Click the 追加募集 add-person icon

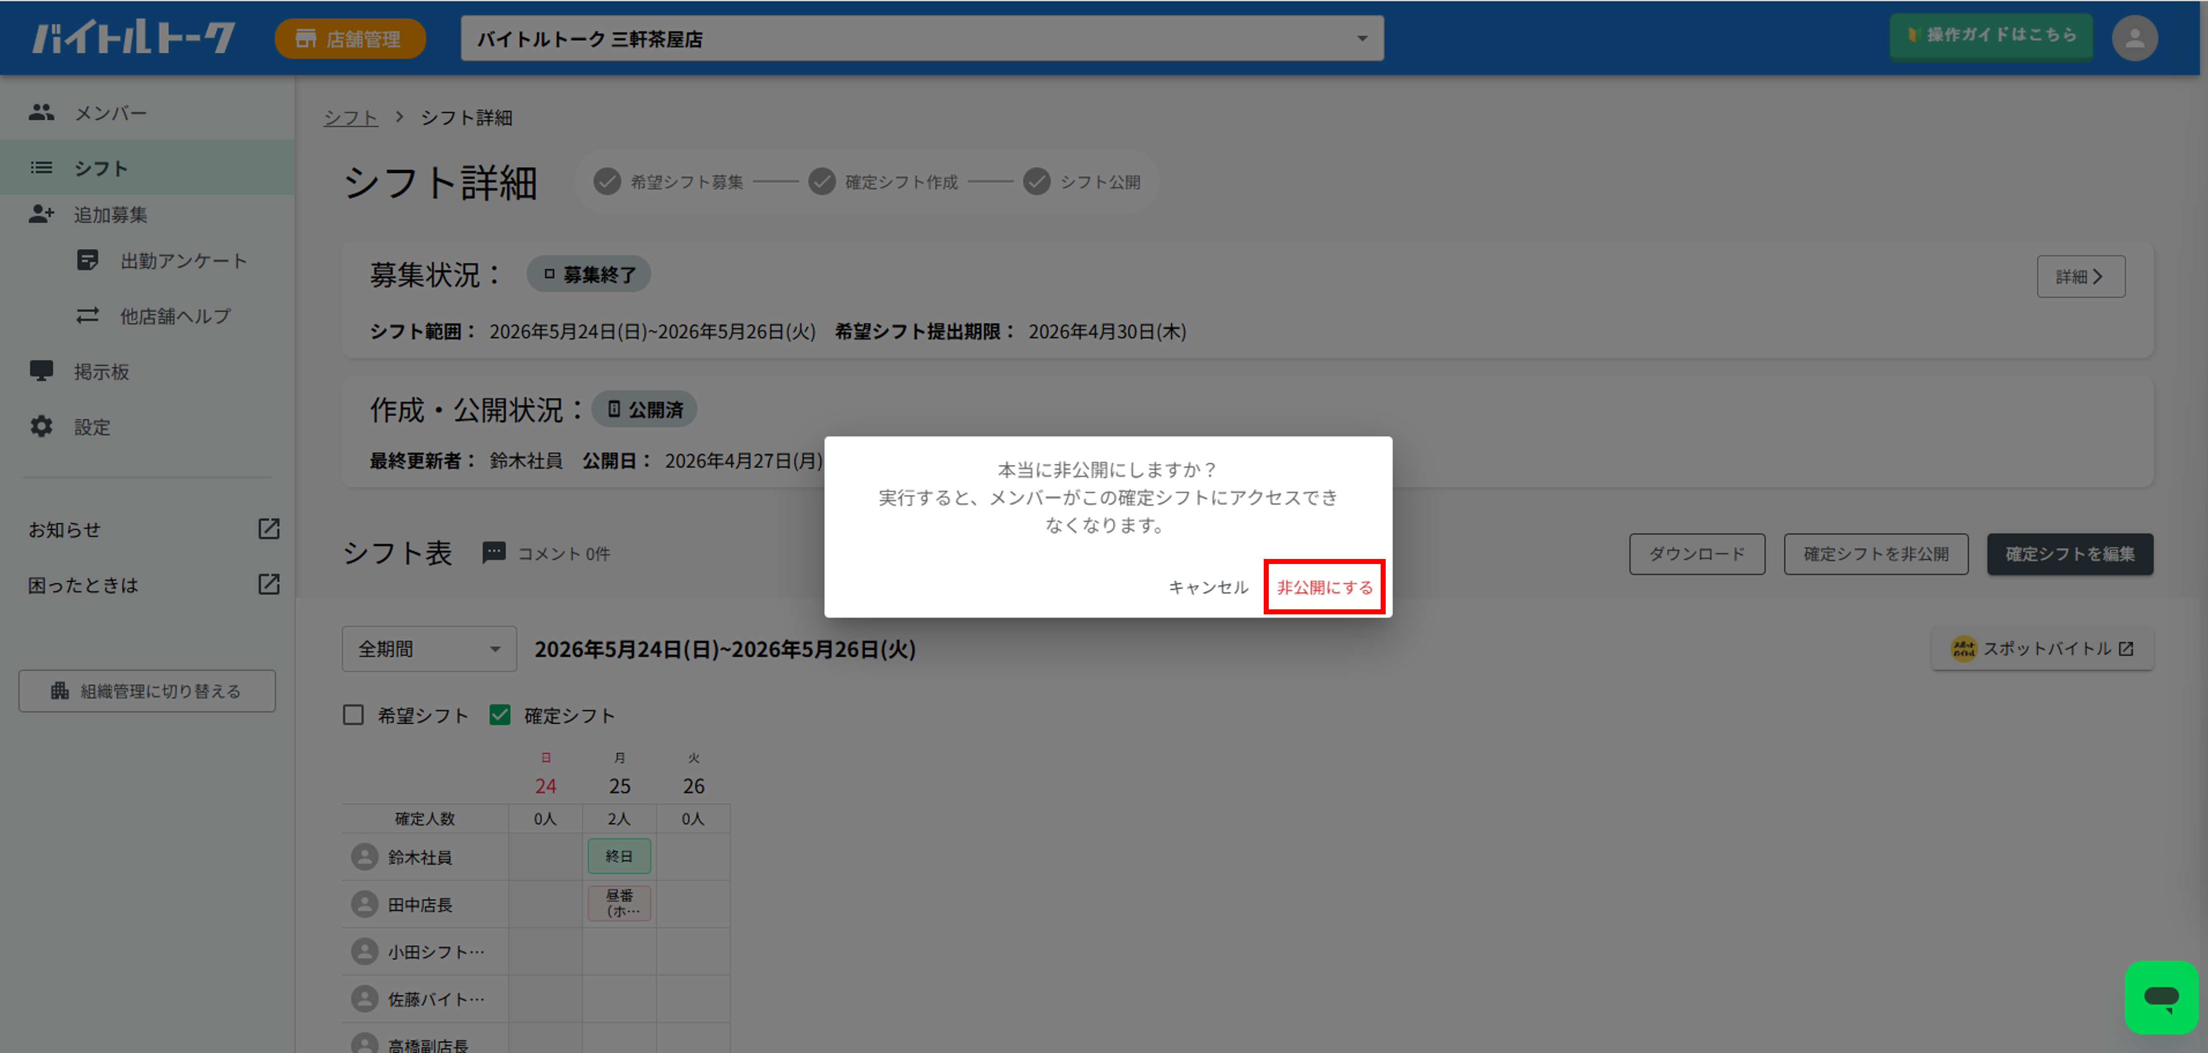click(41, 214)
